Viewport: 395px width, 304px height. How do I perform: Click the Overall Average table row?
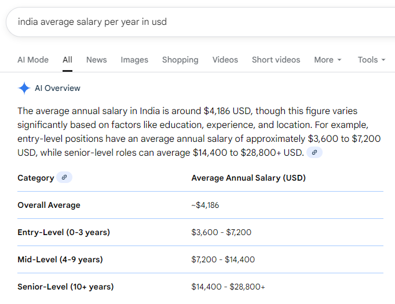pos(200,205)
